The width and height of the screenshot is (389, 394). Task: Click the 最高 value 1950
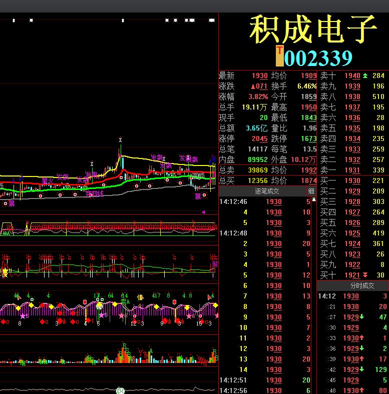point(309,107)
